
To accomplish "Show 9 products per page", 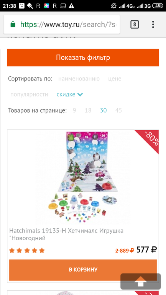I will click(74, 110).
